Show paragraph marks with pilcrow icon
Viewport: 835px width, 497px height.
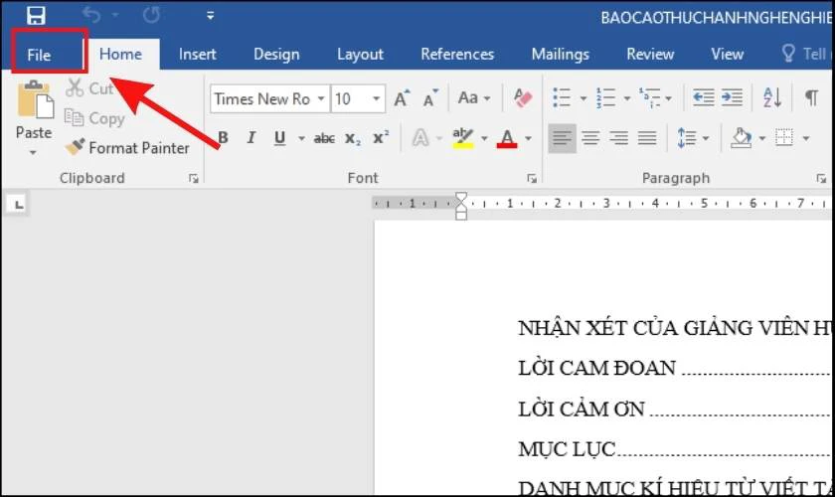coord(811,98)
